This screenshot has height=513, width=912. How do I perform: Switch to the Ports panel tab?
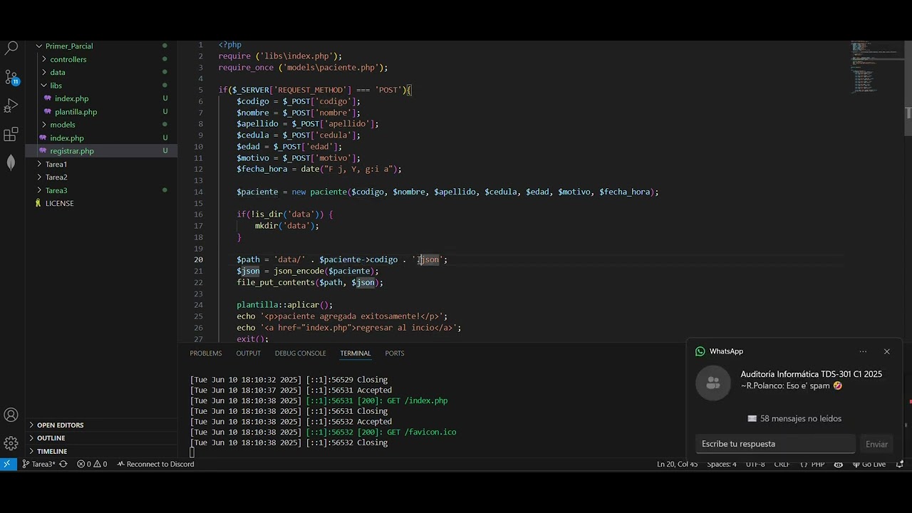[x=395, y=353]
